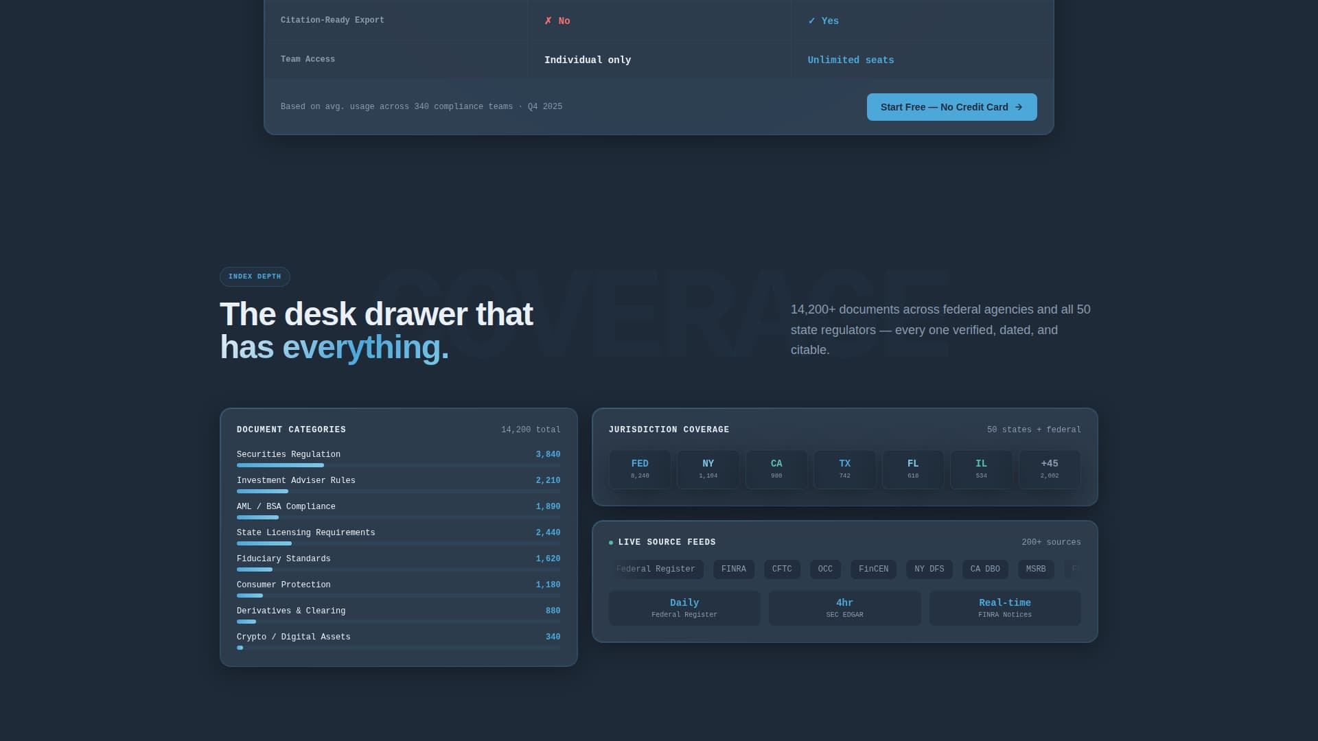This screenshot has height=741, width=1318.
Task: Select the NY jurisdiction tile
Action: click(x=708, y=469)
